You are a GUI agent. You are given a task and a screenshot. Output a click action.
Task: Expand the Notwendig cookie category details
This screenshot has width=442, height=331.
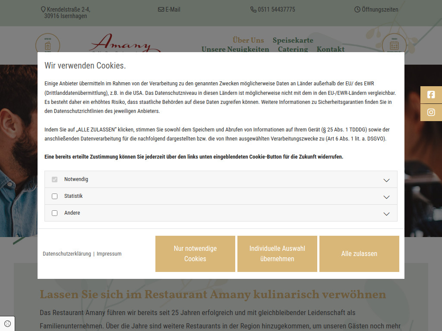click(x=387, y=179)
